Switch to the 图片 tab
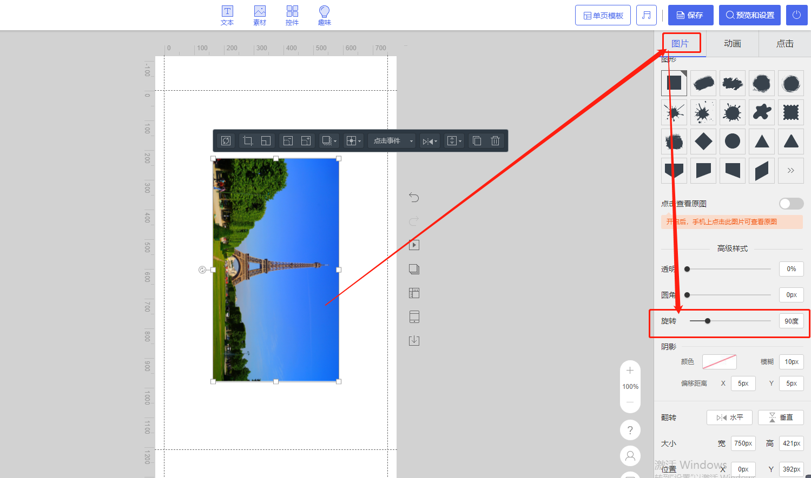Screen dimensions: 811x478 click(x=680, y=44)
